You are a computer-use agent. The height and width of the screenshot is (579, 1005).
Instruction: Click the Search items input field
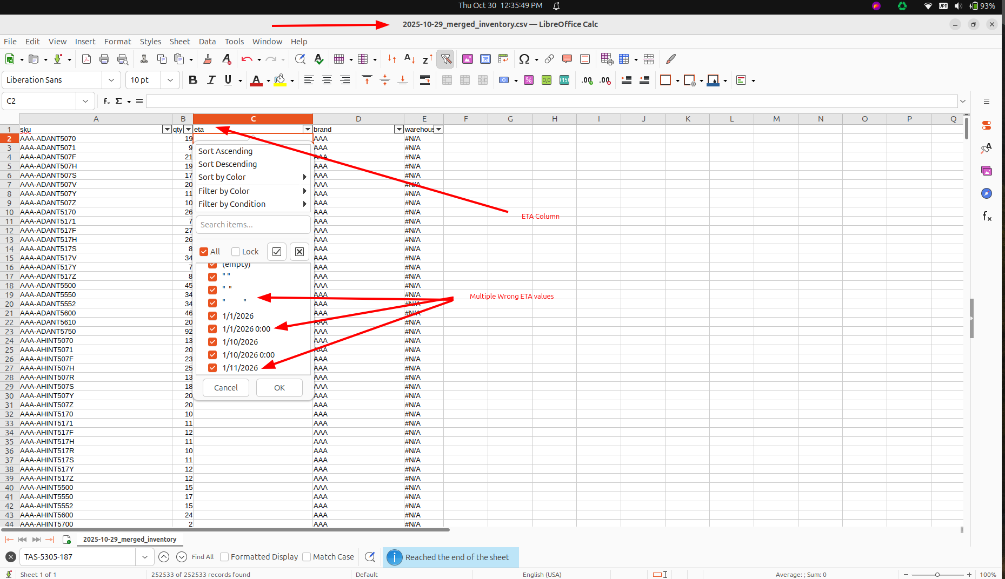point(252,225)
